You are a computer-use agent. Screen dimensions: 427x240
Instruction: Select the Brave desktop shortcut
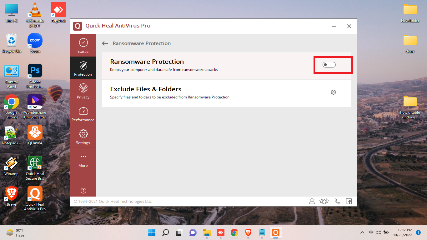point(12,196)
